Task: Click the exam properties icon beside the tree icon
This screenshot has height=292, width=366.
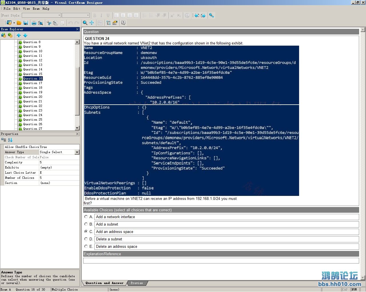Action: 115,23
